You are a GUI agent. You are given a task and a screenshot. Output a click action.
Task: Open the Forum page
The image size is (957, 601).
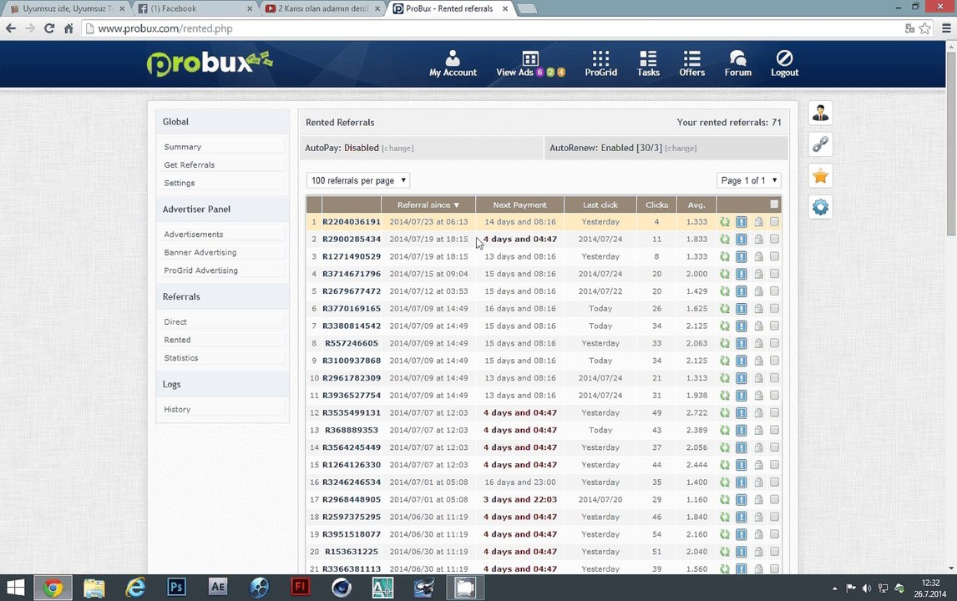[x=737, y=63]
